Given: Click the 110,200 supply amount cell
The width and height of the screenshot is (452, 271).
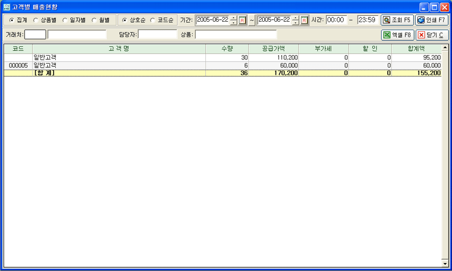Looking at the screenshot, I should pos(273,57).
